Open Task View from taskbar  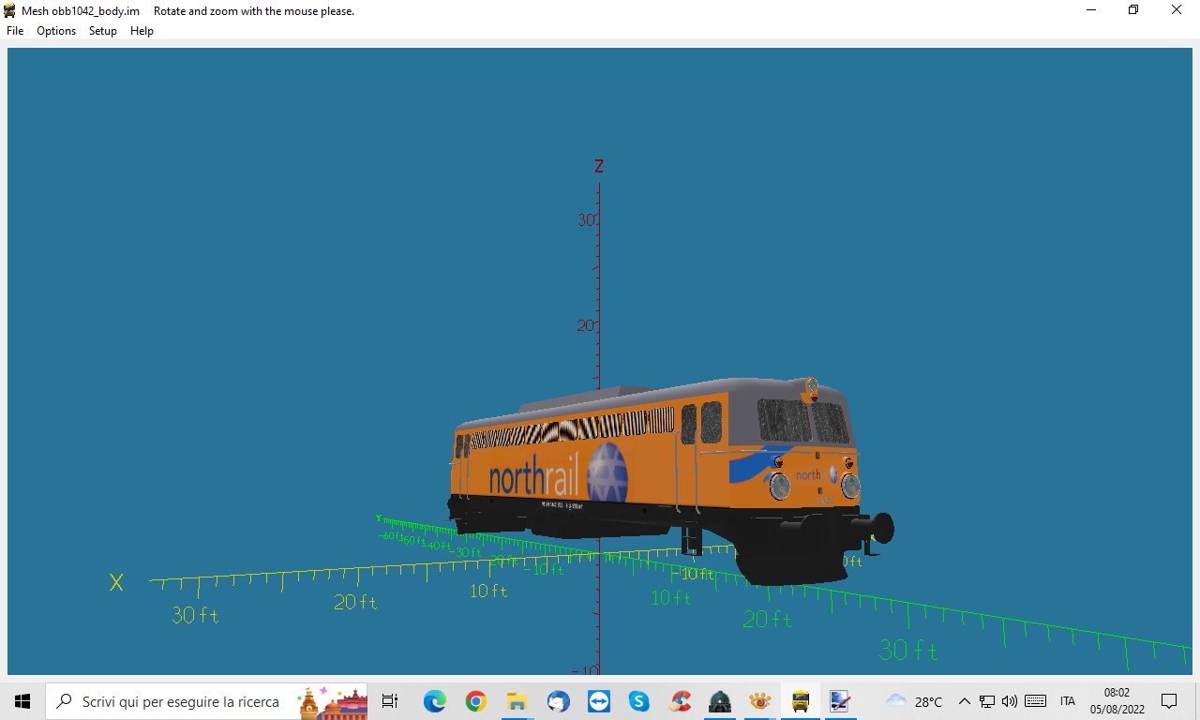390,701
